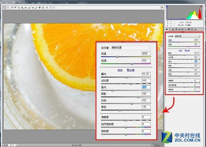Screen dimensions: 206x147
Task: Click the 曝光 value field in the small right-side panel
Action: 197,53
